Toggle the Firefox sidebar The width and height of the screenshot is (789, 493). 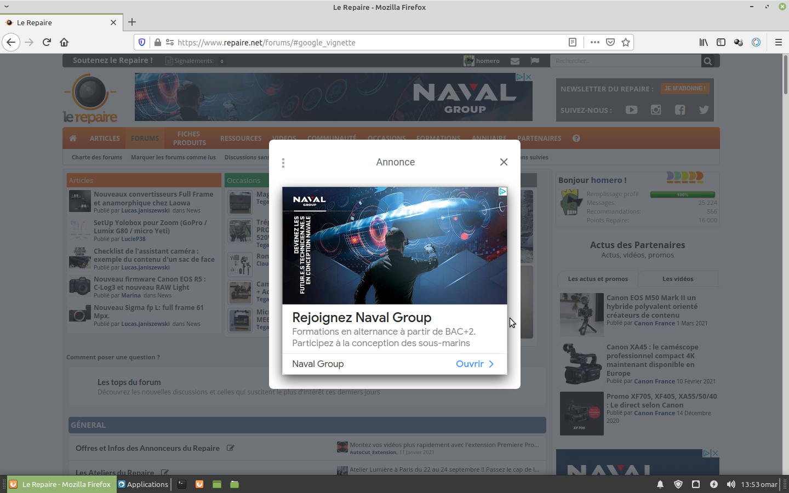[x=721, y=42]
